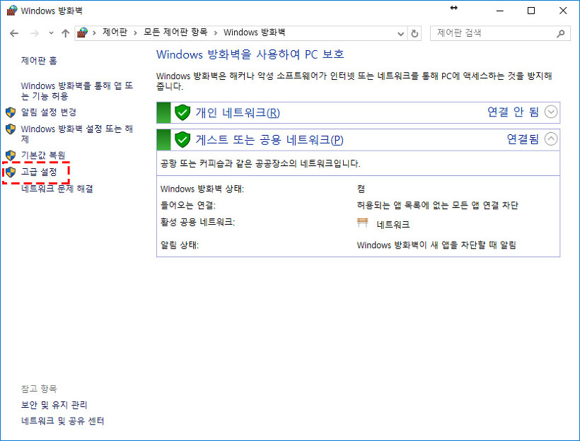Open the recent locations dropdown arrow
Screen dimensions: 580x441
coord(51,33)
